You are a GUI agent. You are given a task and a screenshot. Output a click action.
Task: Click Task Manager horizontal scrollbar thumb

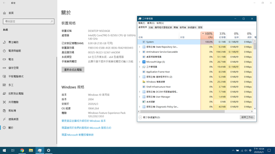pyautogui.click(x=183, y=111)
